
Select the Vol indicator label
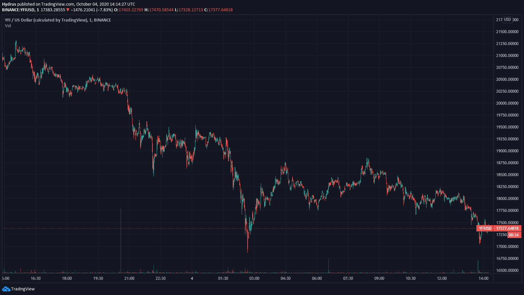(x=8, y=26)
